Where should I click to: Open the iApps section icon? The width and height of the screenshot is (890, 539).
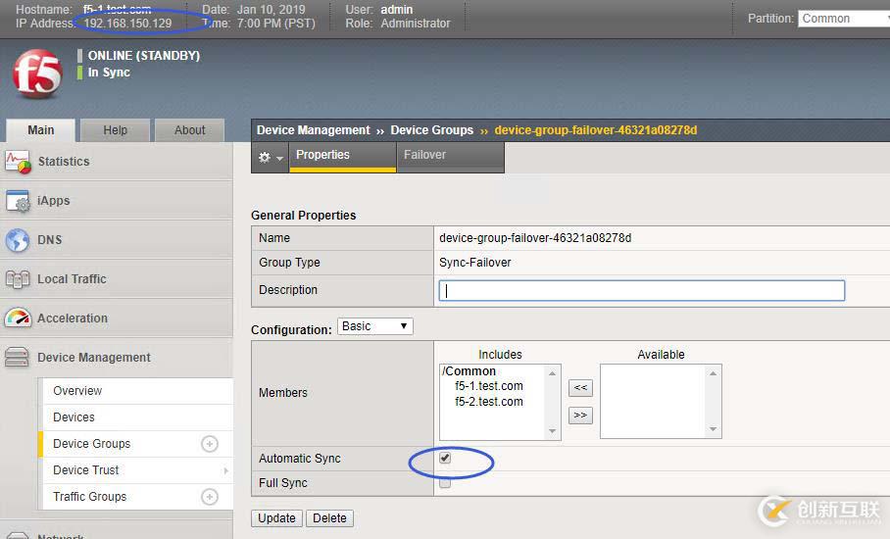click(19, 201)
